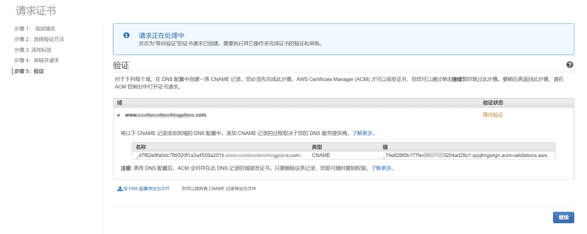Viewport: 587px width, 234px height.
Task: Collapse the www domain row triangle
Action: tap(118, 115)
